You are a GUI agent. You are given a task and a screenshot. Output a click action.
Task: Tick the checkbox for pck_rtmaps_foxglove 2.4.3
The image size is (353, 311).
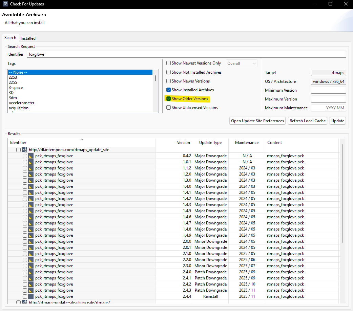coord(25,290)
